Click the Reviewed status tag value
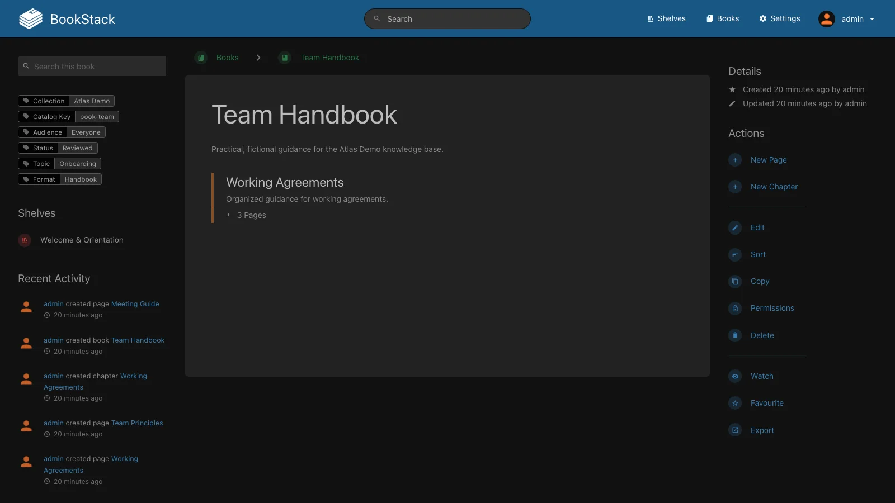Screen dimensions: 895x503 coord(78,148)
